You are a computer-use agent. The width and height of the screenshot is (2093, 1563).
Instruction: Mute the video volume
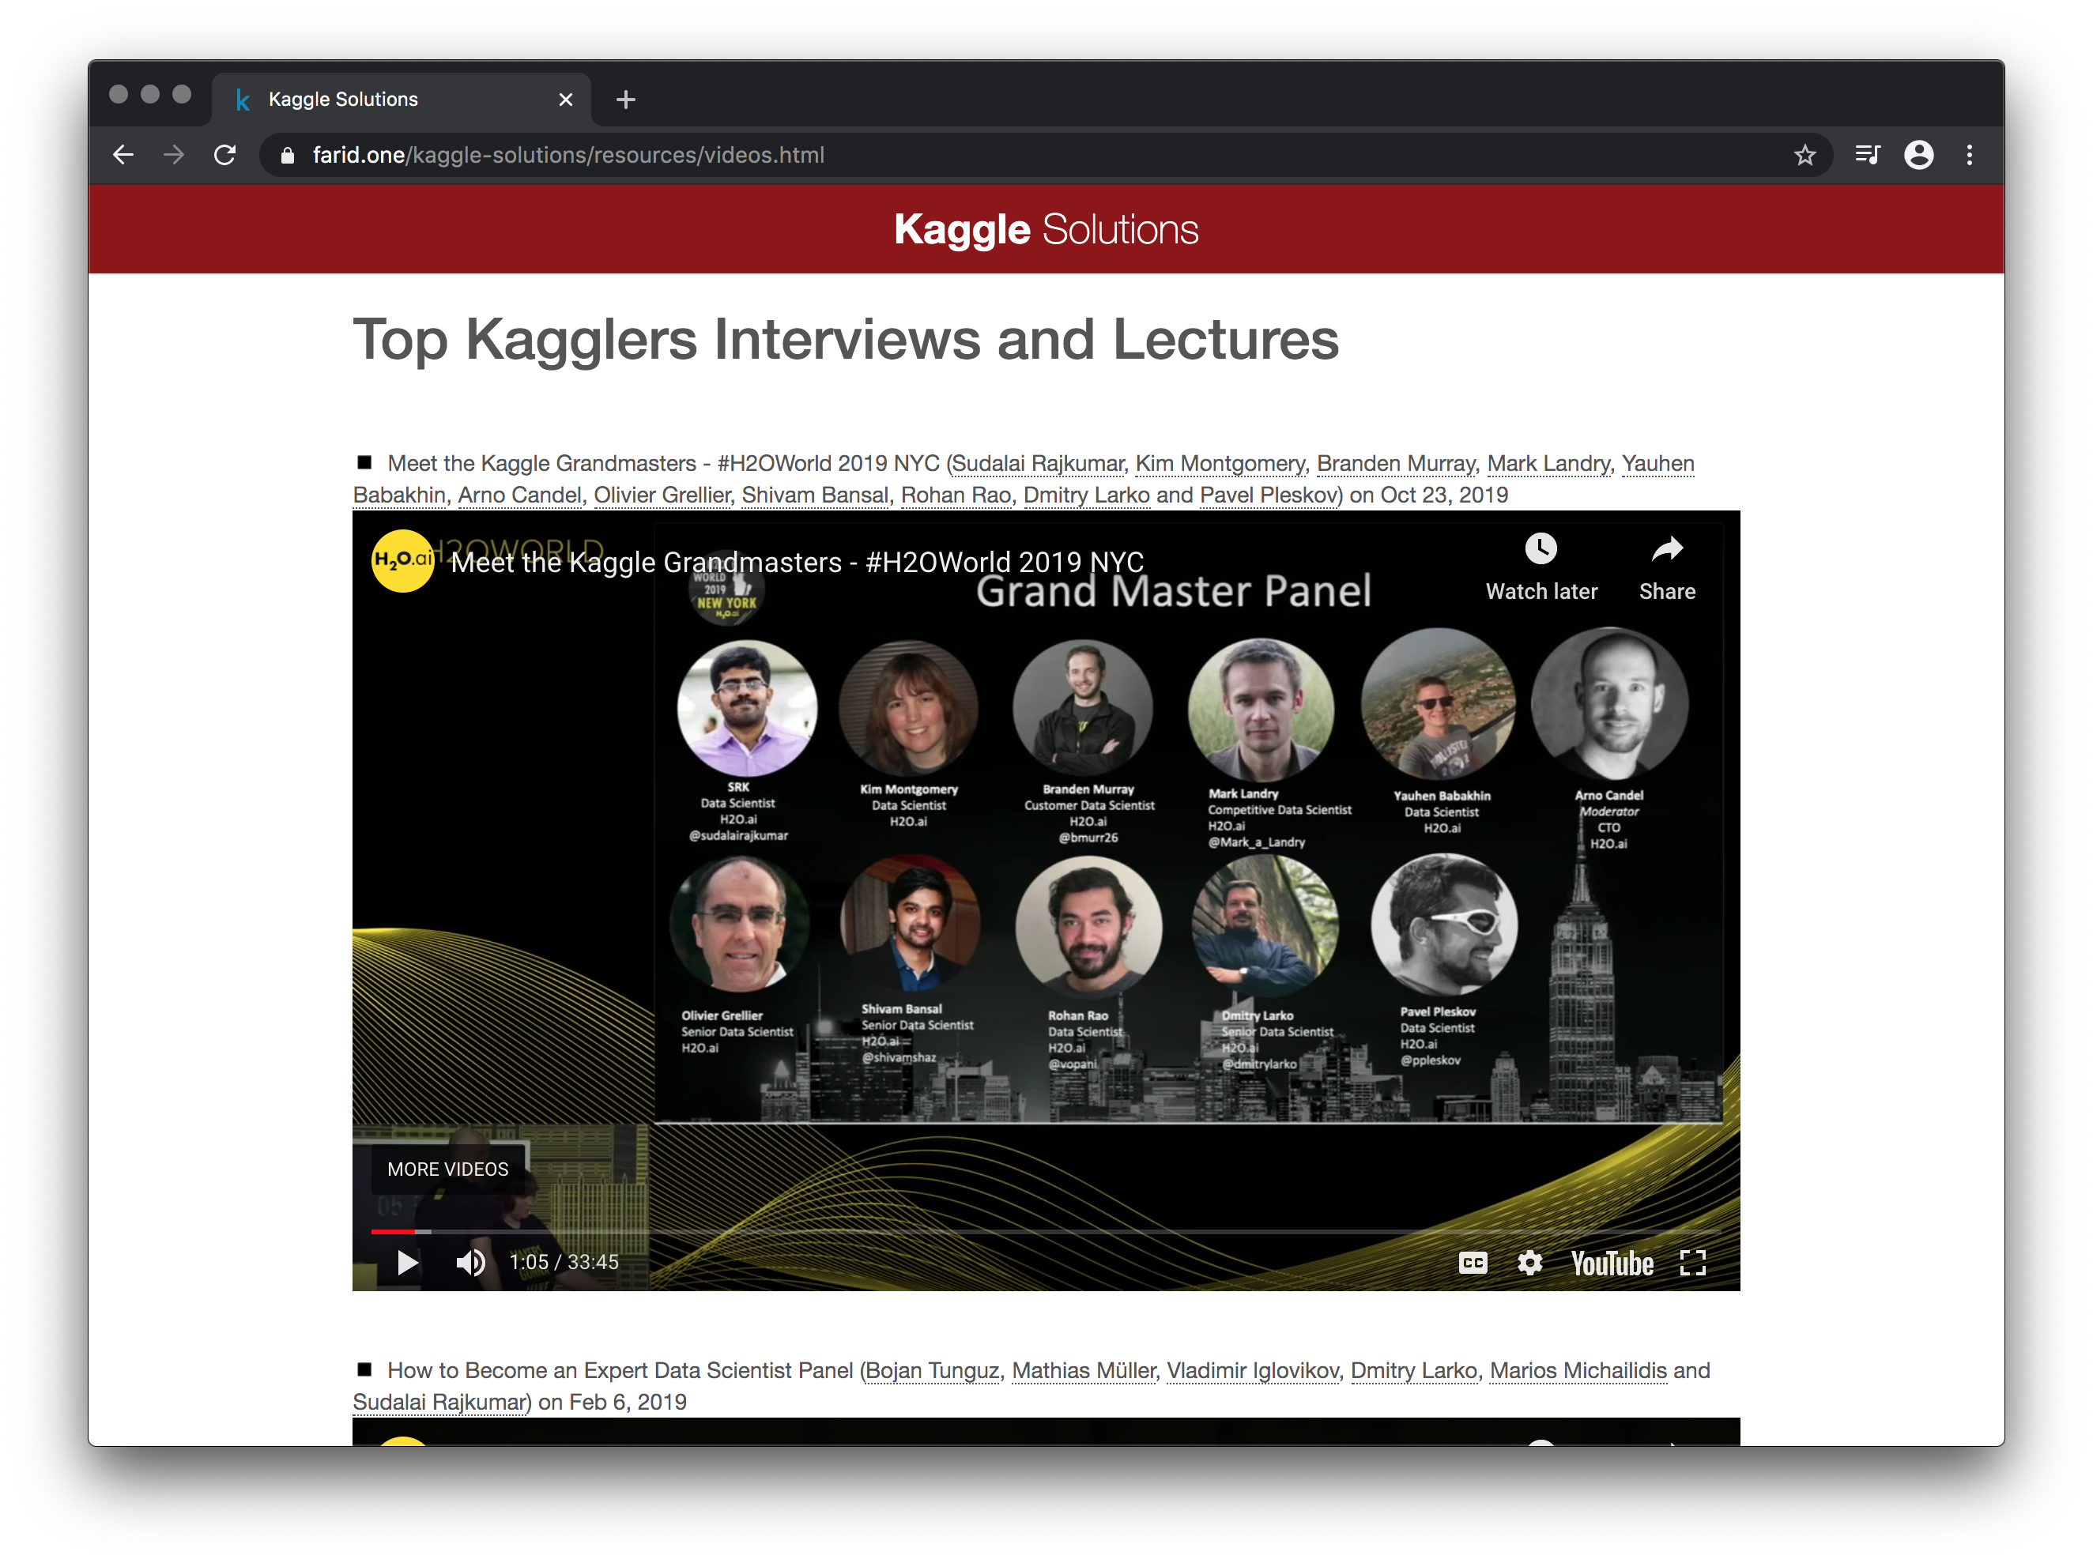470,1262
